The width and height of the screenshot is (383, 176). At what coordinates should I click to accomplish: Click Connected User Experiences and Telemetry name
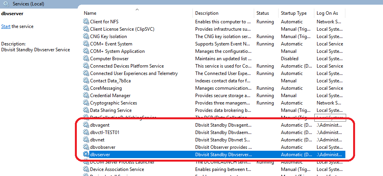134,73
